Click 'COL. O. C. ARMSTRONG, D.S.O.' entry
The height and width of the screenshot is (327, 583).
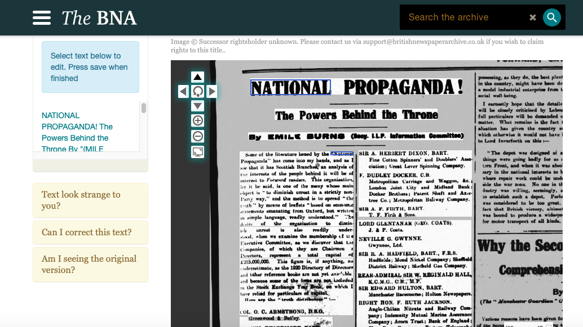coord(282,312)
